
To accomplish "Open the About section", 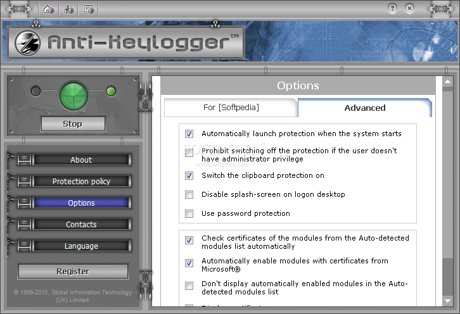I will point(81,160).
